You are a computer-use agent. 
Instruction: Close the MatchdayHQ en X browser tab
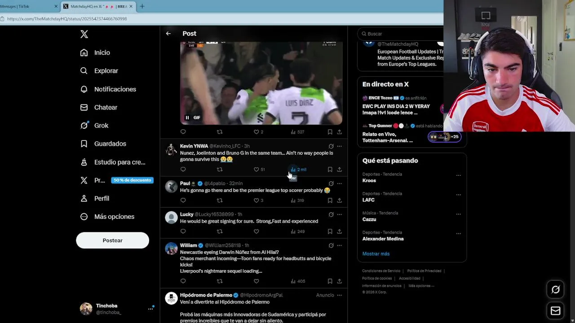coord(131,6)
